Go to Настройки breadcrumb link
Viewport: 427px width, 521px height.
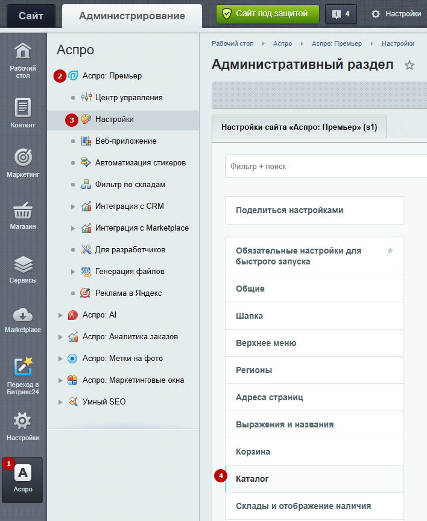point(398,43)
